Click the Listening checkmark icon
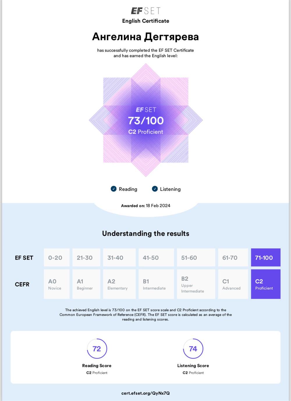Image resolution: width=291 pixels, height=401 pixels. point(155,189)
